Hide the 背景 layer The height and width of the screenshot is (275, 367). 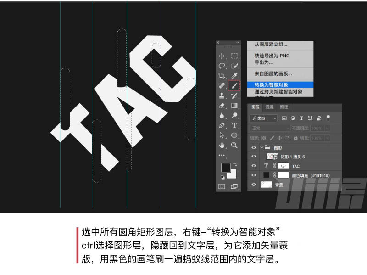tap(254, 185)
